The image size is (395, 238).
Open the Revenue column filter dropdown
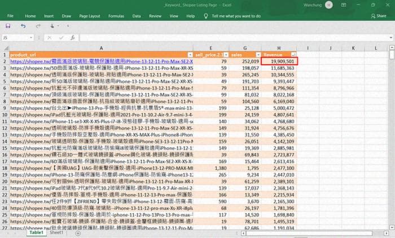294,55
